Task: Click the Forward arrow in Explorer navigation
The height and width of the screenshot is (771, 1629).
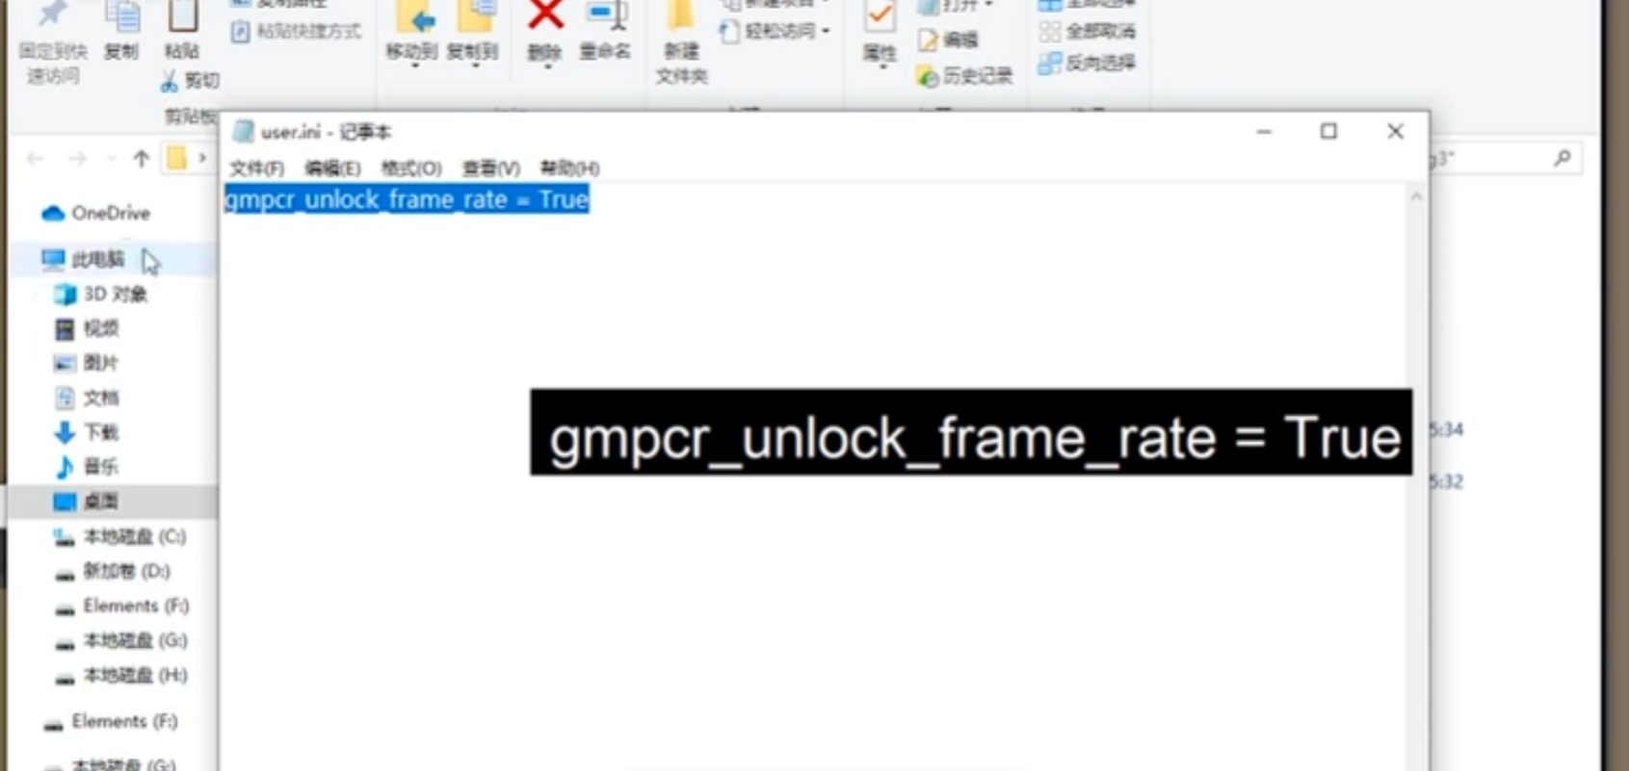Action: pos(77,158)
